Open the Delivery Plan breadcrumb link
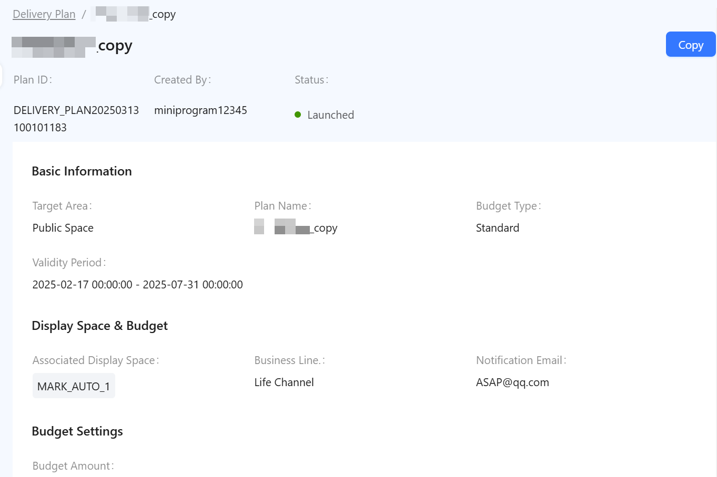Screen dimensions: 717x477 [44, 14]
